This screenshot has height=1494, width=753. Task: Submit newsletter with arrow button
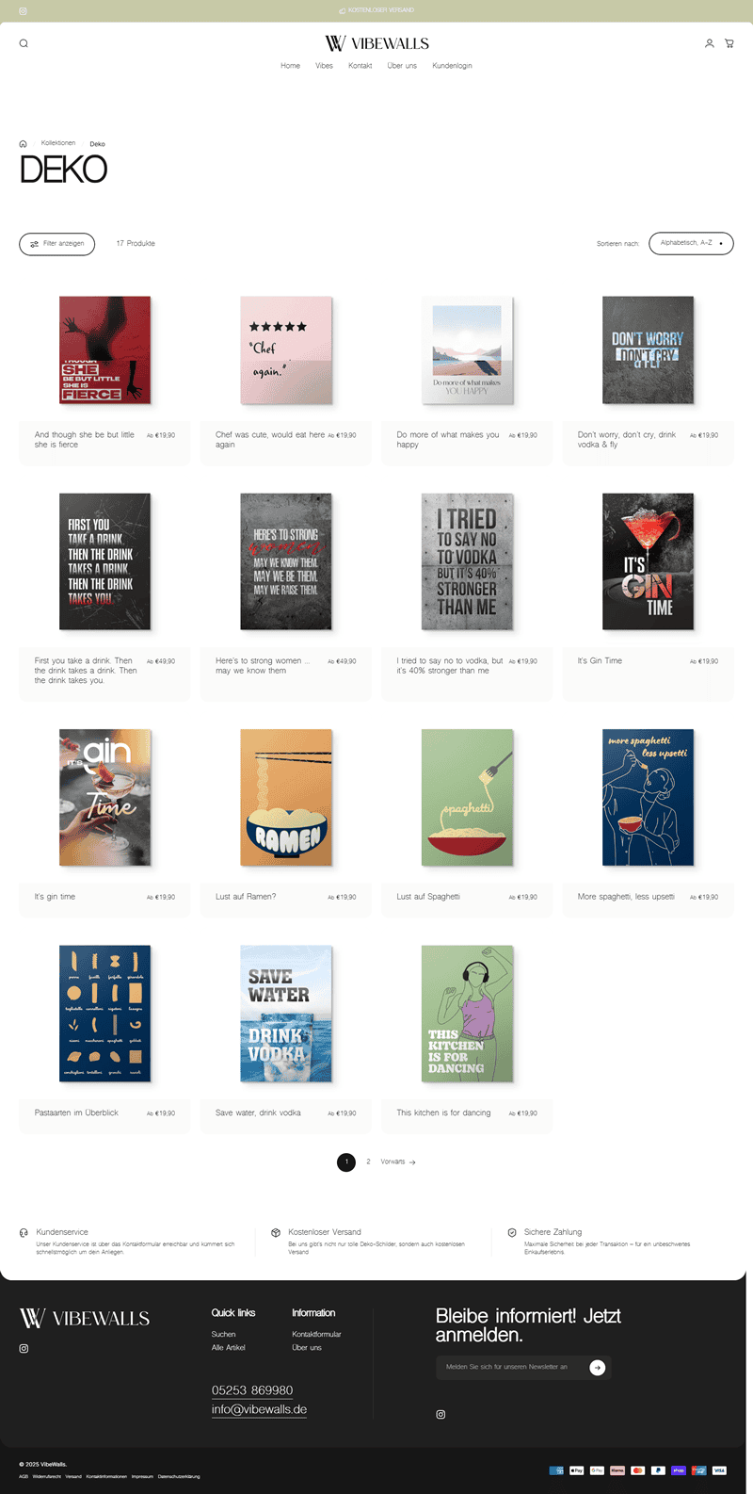(x=597, y=1368)
